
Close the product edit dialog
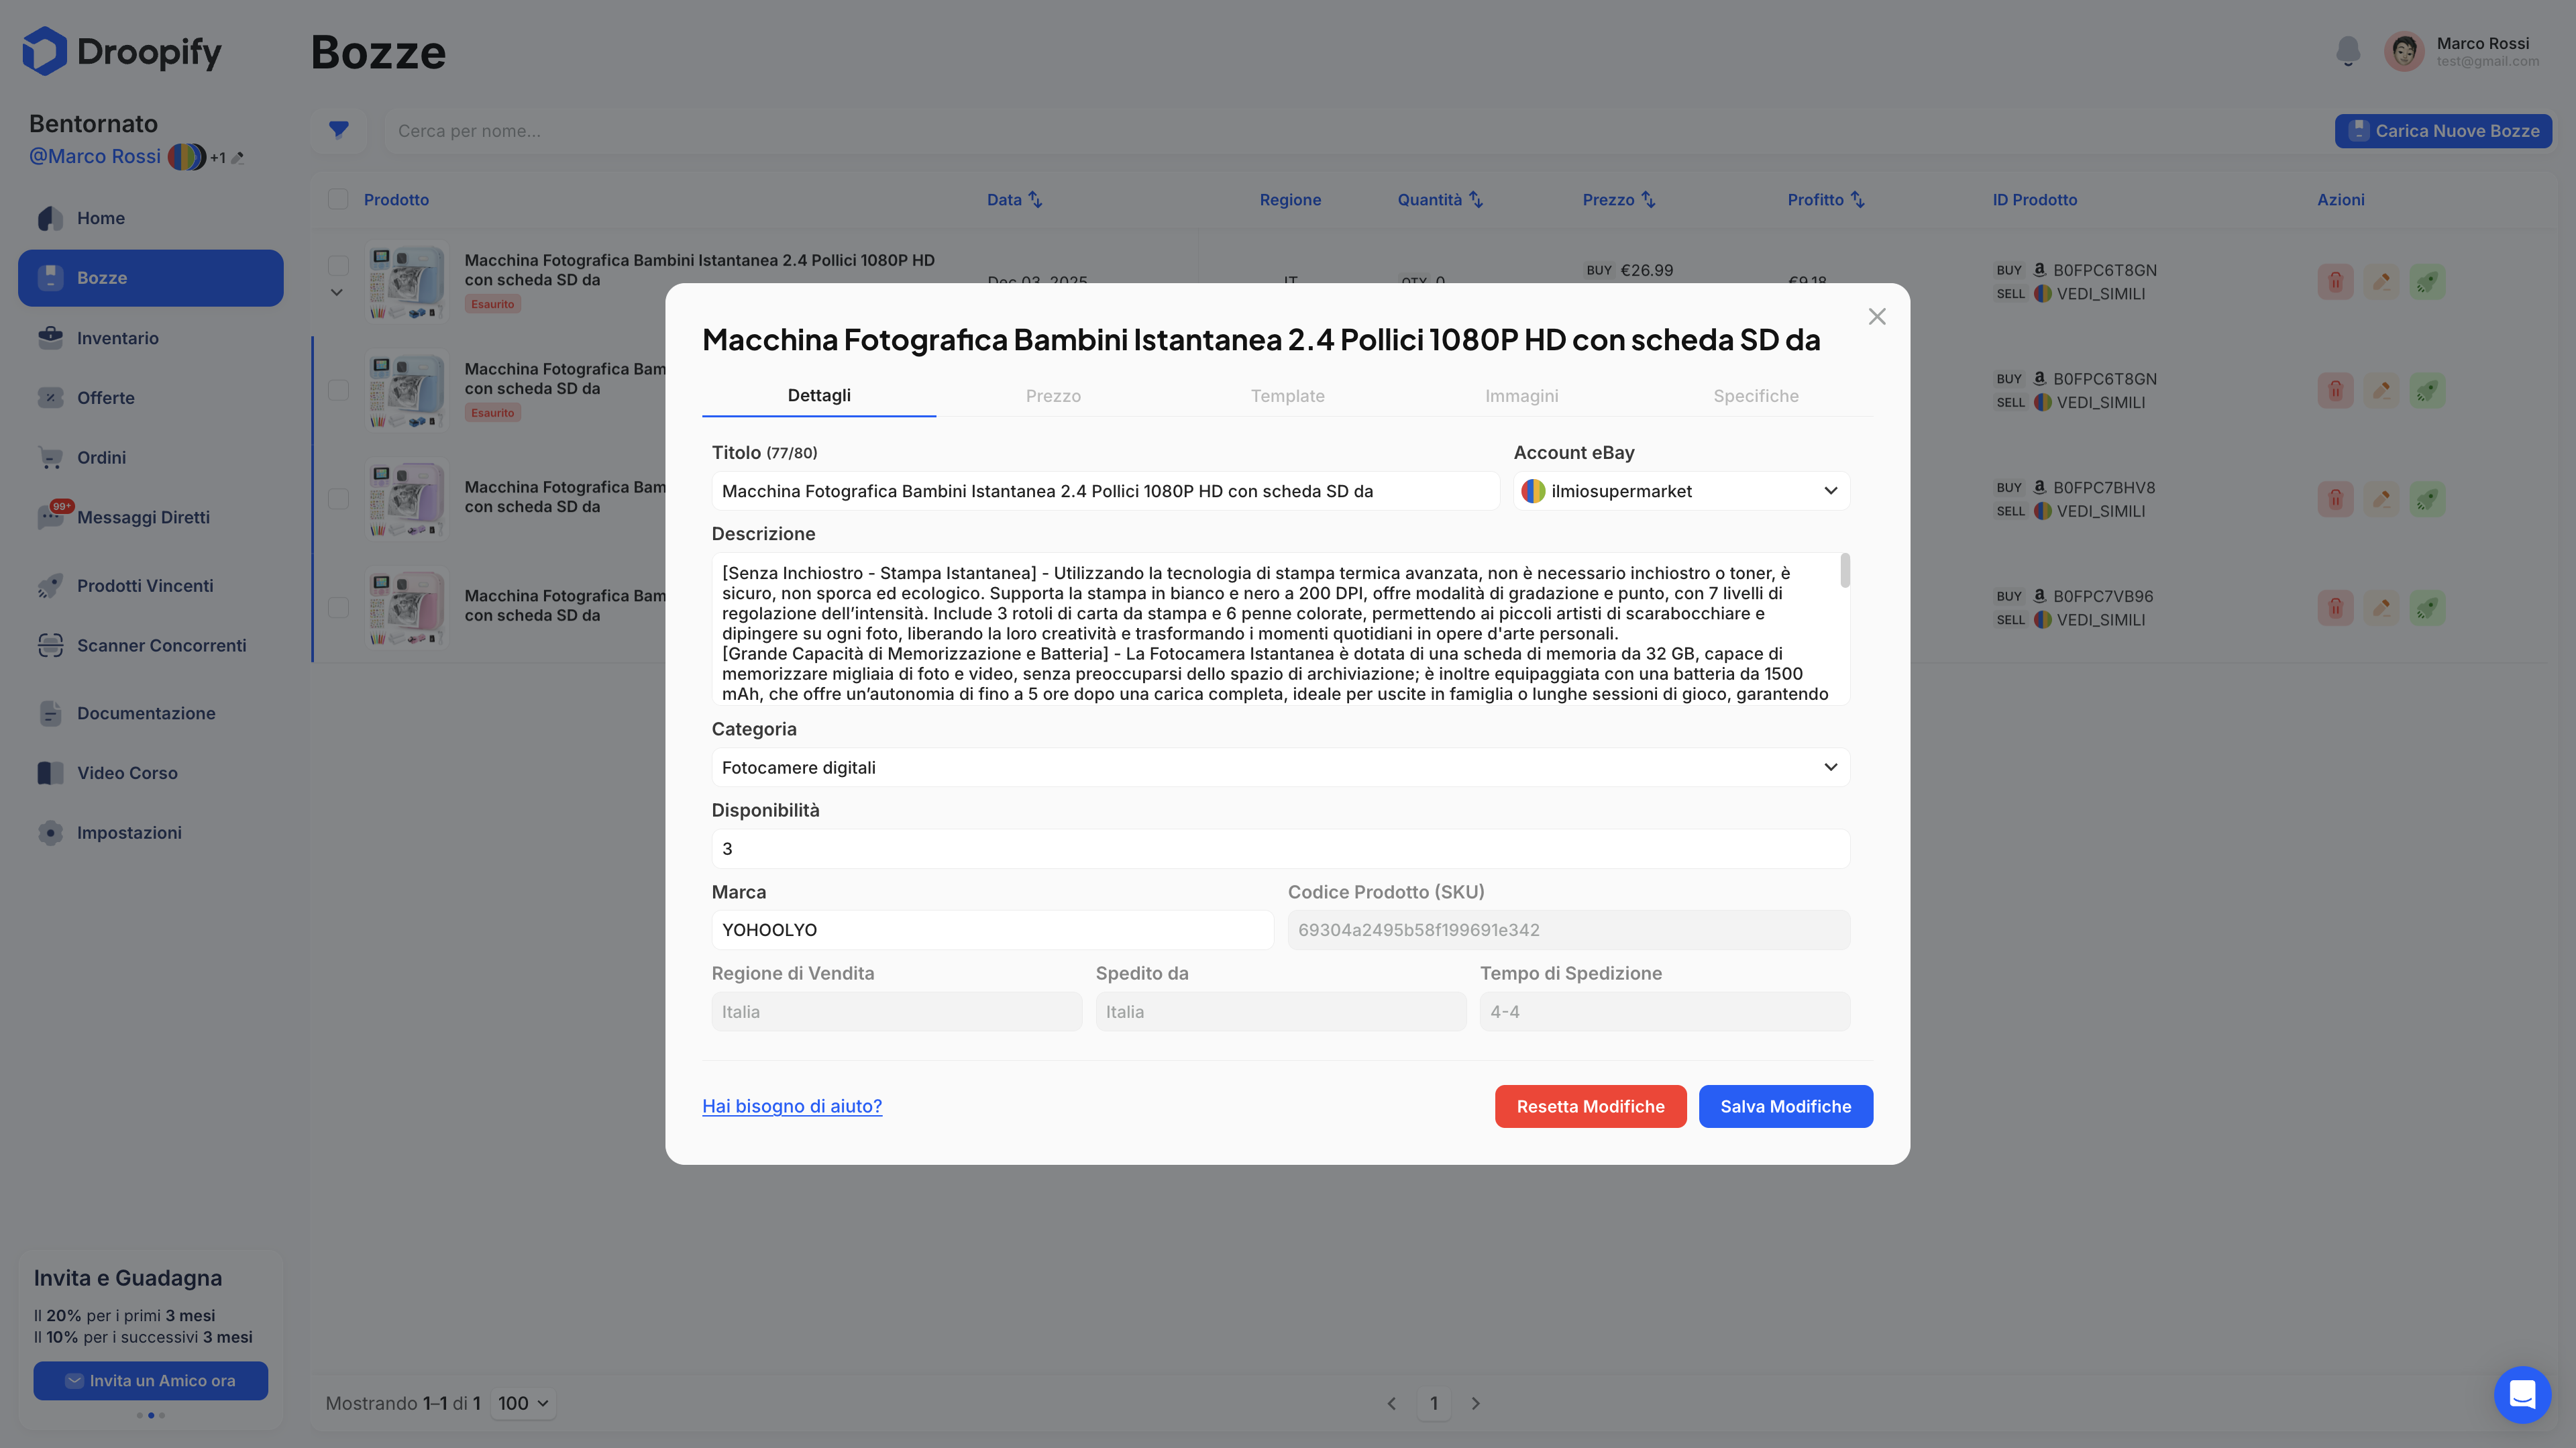tap(1876, 317)
